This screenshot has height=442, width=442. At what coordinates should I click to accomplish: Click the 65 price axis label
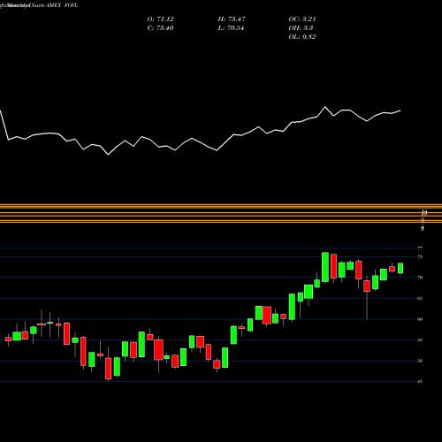click(x=420, y=298)
